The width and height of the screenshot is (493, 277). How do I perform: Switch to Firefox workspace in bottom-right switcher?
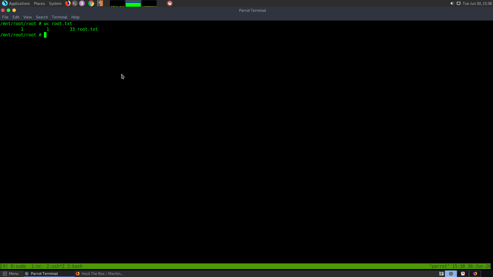click(475, 274)
